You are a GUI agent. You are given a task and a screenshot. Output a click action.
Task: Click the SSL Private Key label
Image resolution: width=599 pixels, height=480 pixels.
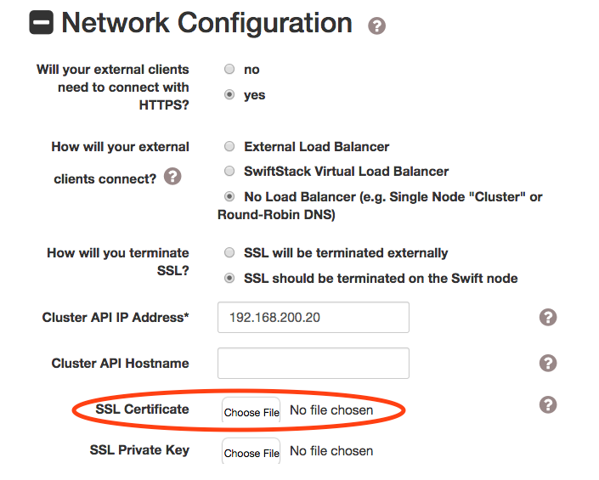coord(139,449)
